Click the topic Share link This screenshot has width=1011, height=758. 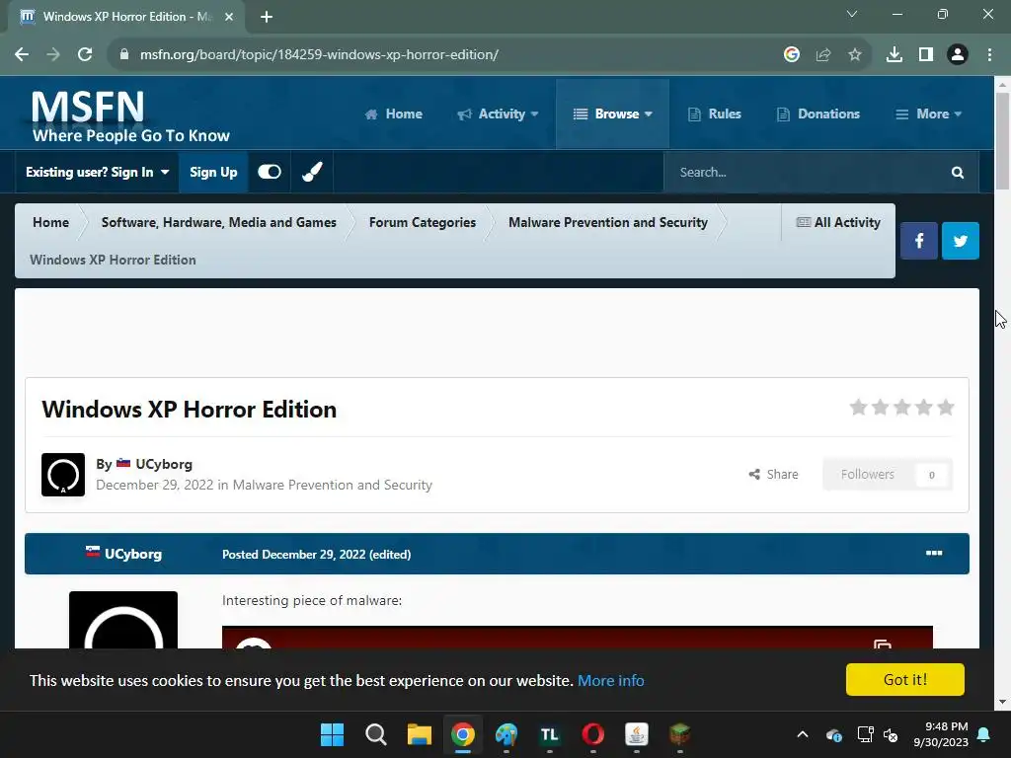[774, 475]
